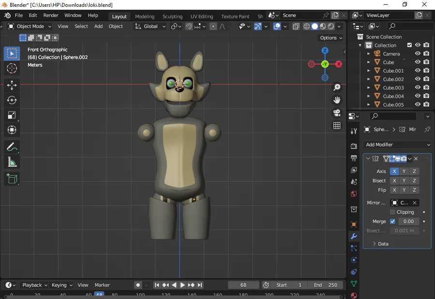
Task: Select the Add Cube tool
Action: (12, 179)
